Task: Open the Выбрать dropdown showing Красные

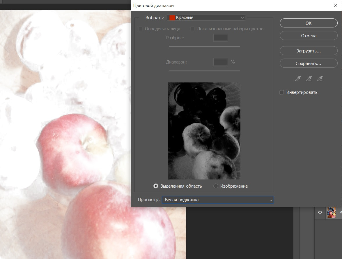Action: coord(206,18)
